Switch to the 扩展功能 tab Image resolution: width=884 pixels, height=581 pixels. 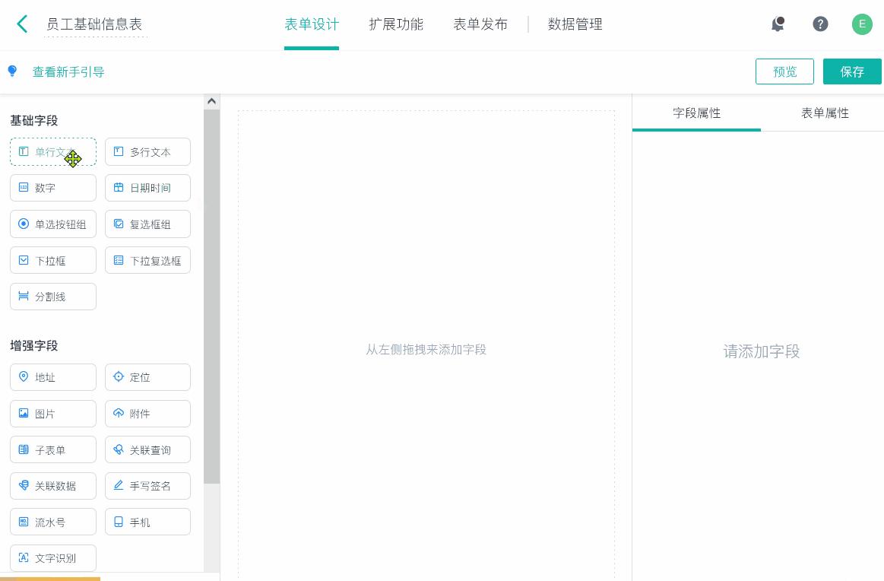[x=396, y=24]
